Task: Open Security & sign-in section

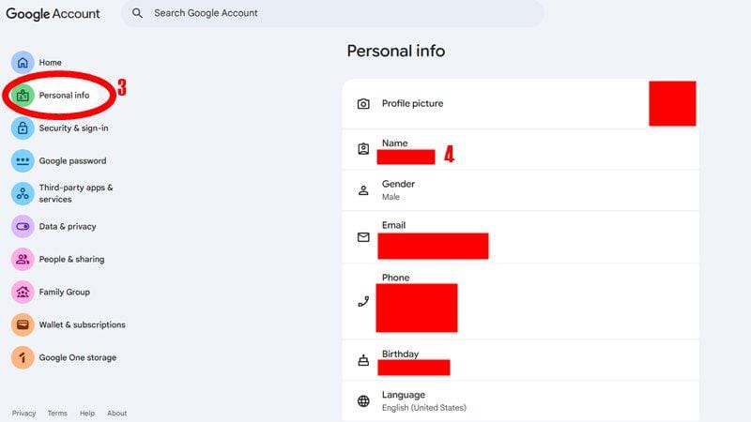Action: coord(74,128)
